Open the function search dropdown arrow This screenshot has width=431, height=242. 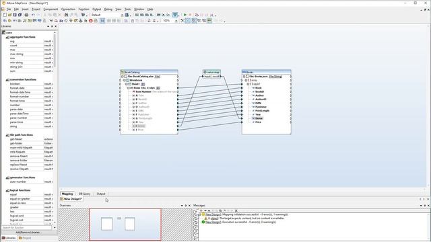[55, 228]
